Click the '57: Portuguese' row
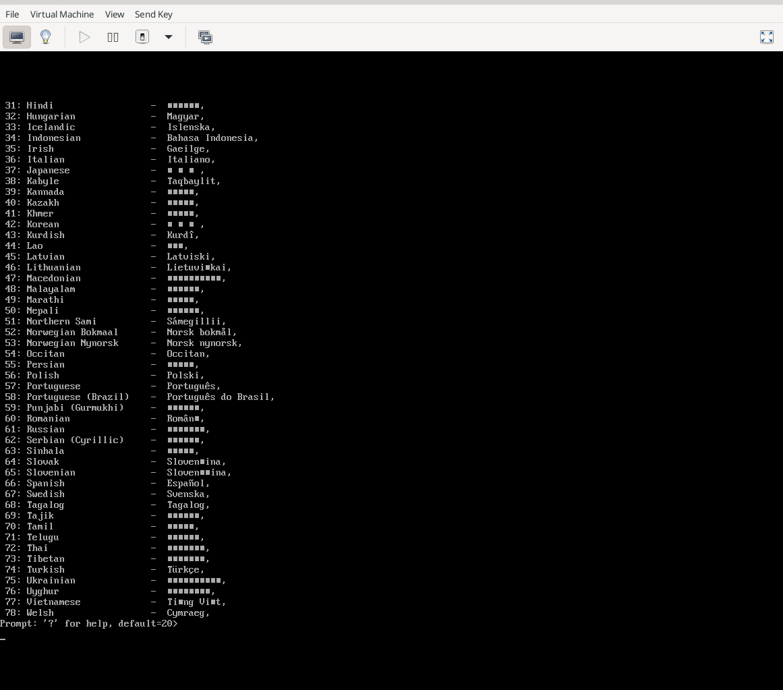This screenshot has height=690, width=783. coord(113,386)
